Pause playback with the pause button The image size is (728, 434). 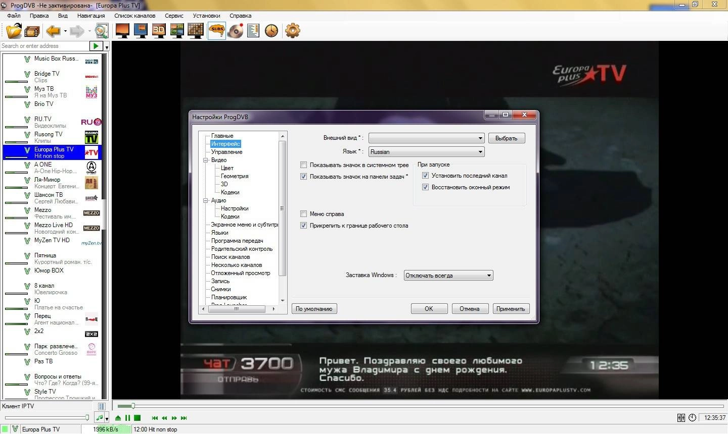(x=127, y=418)
